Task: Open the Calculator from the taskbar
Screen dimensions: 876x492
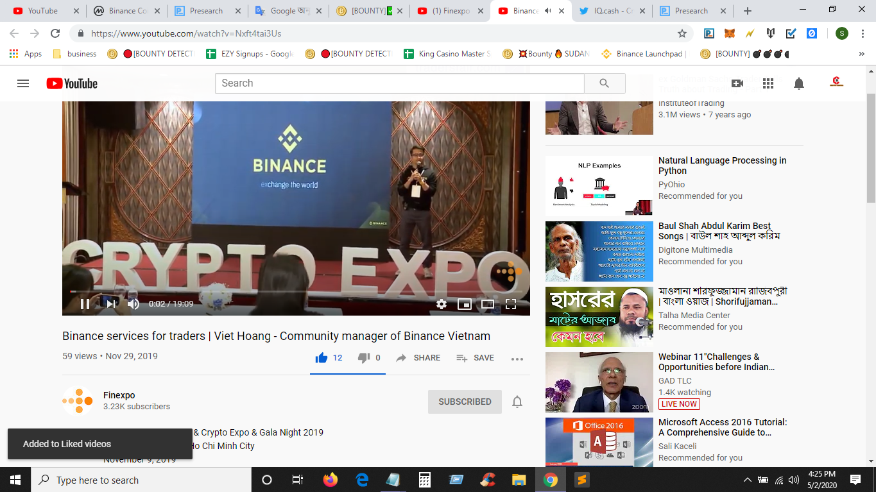Action: pyautogui.click(x=425, y=480)
